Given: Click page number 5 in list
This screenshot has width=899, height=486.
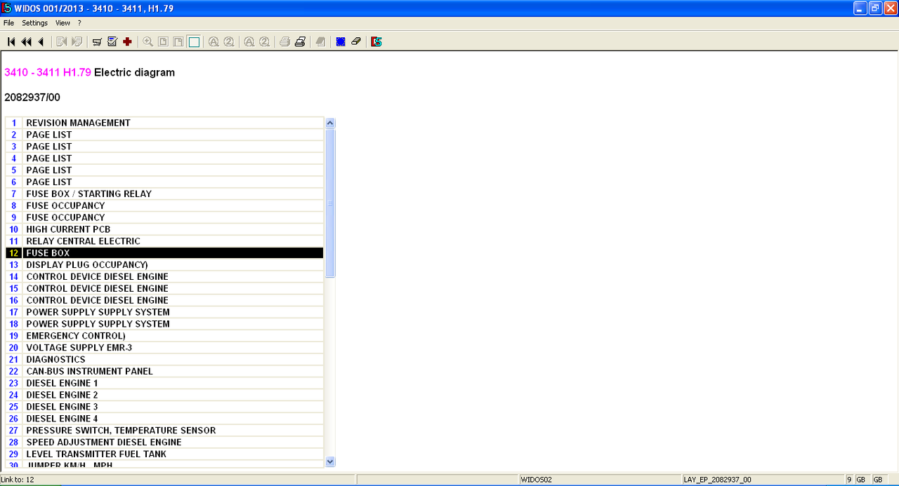Looking at the screenshot, I should point(14,170).
